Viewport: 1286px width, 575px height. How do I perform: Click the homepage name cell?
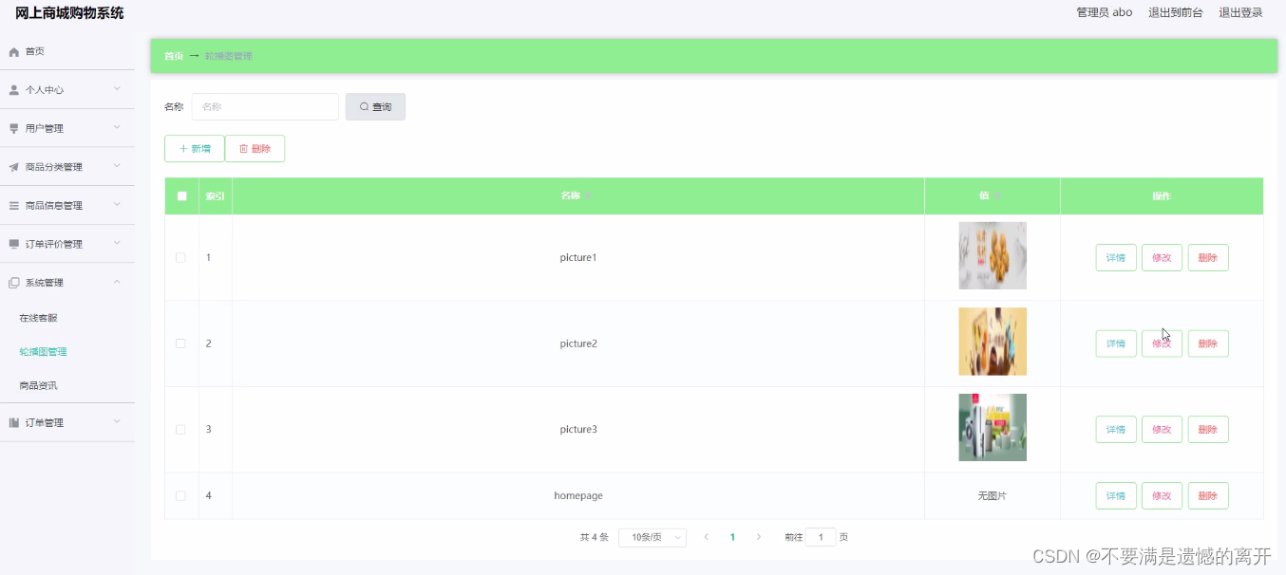click(578, 496)
